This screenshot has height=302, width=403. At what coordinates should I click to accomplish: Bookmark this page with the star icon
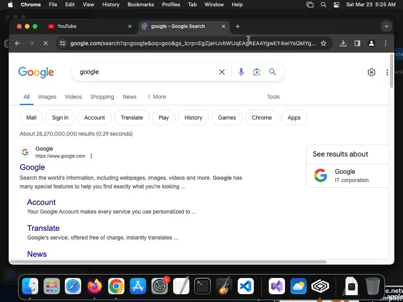click(x=324, y=43)
